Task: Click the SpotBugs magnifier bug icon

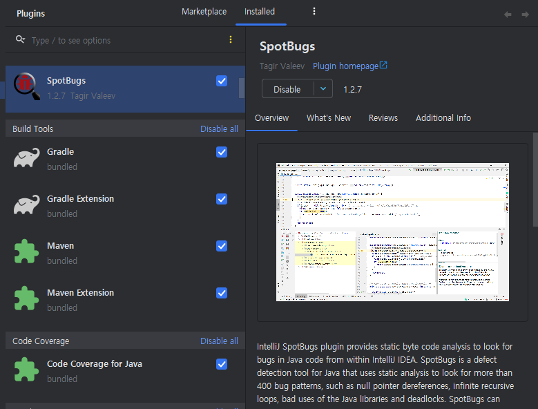Action: (26, 86)
